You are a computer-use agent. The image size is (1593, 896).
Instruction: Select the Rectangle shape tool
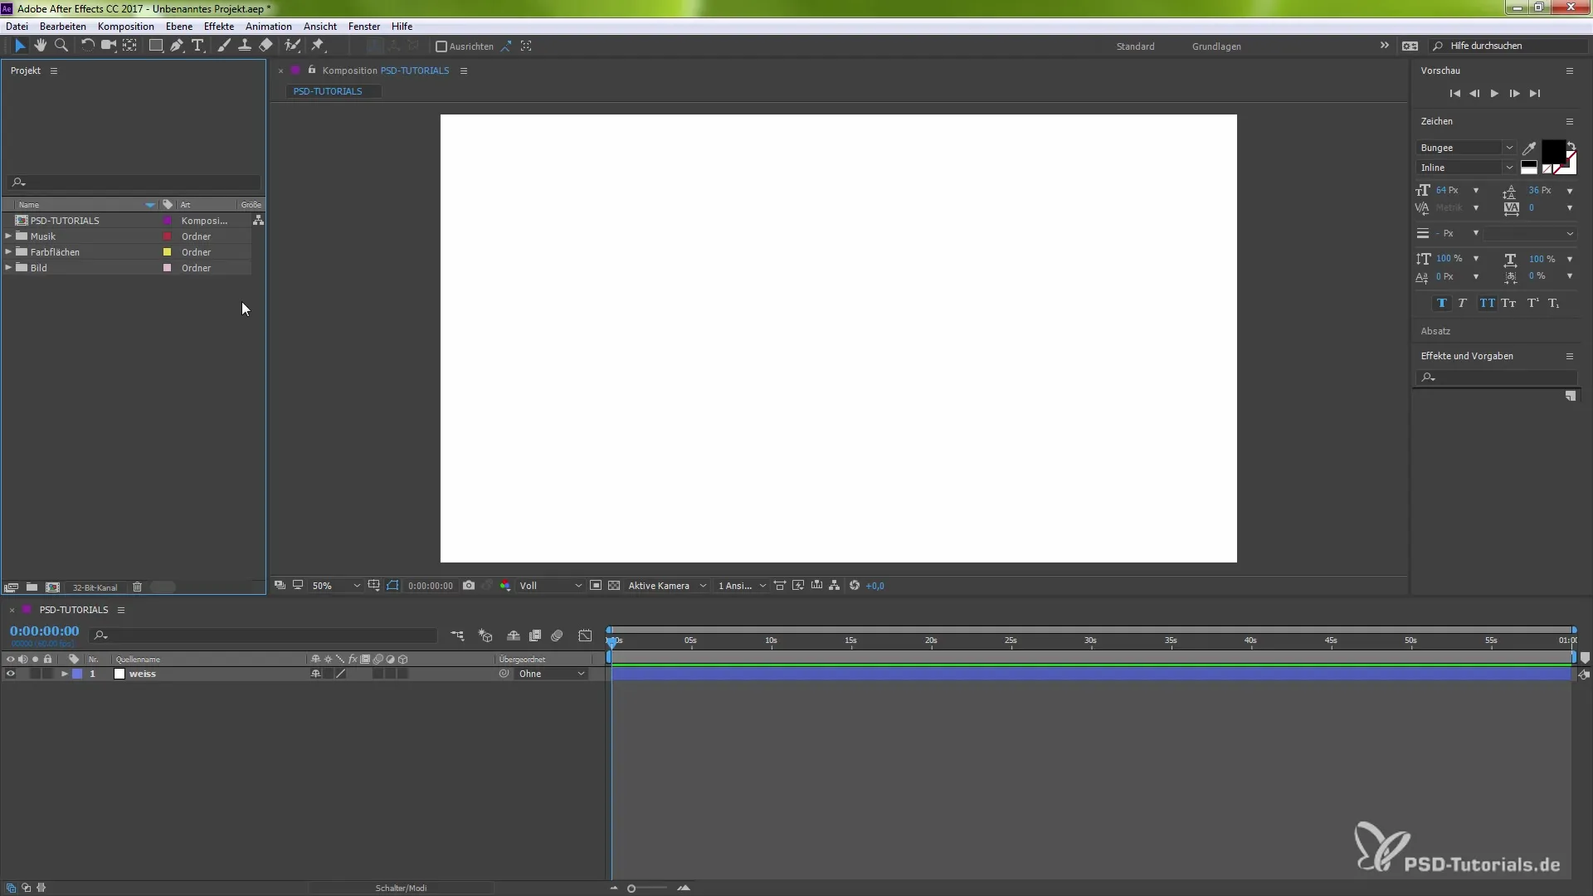click(x=155, y=46)
